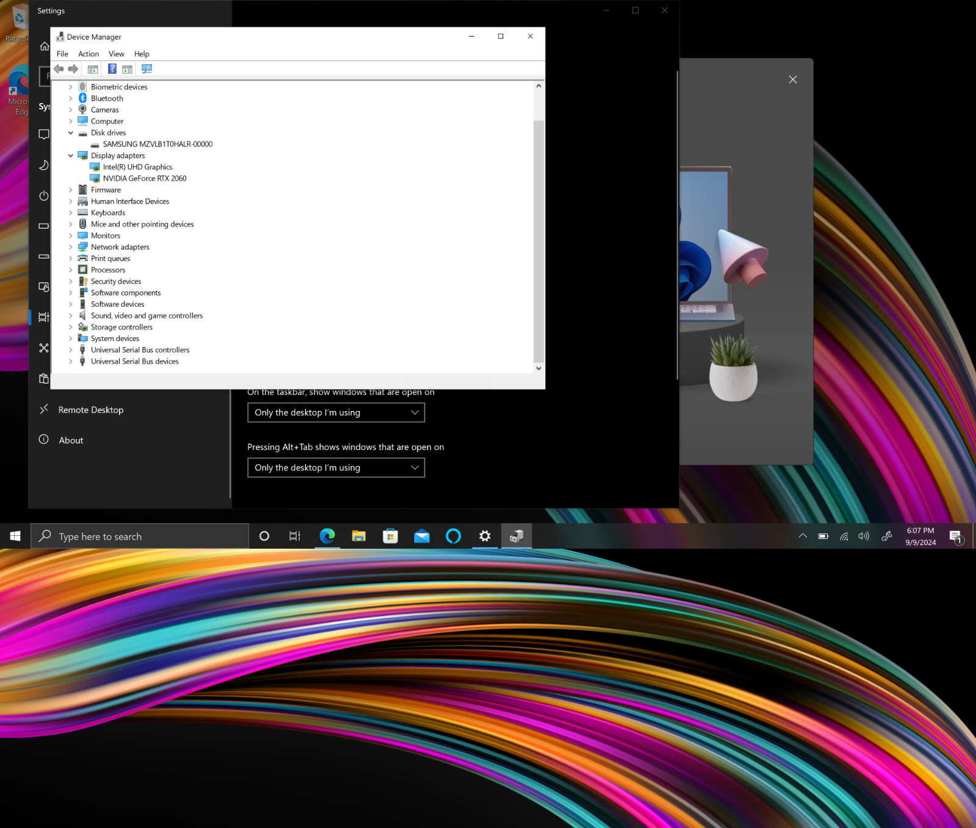Click the scan for hardware changes toolbar icon
Viewport: 976px width, 828px height.
point(146,69)
